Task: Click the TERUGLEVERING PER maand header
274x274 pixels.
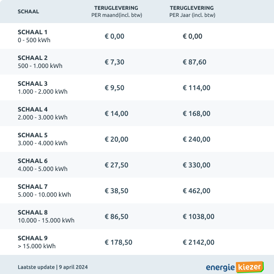Action: point(117,12)
